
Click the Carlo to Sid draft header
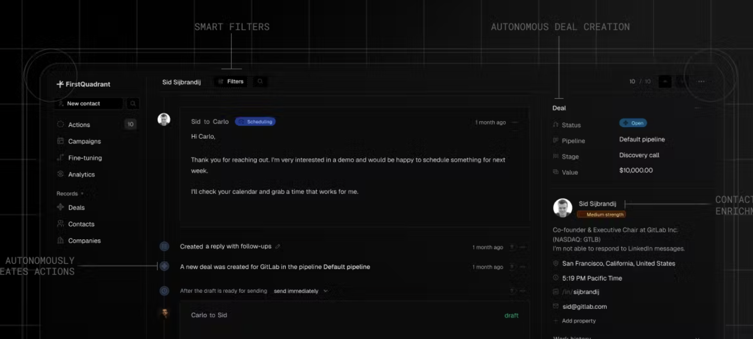(209, 315)
